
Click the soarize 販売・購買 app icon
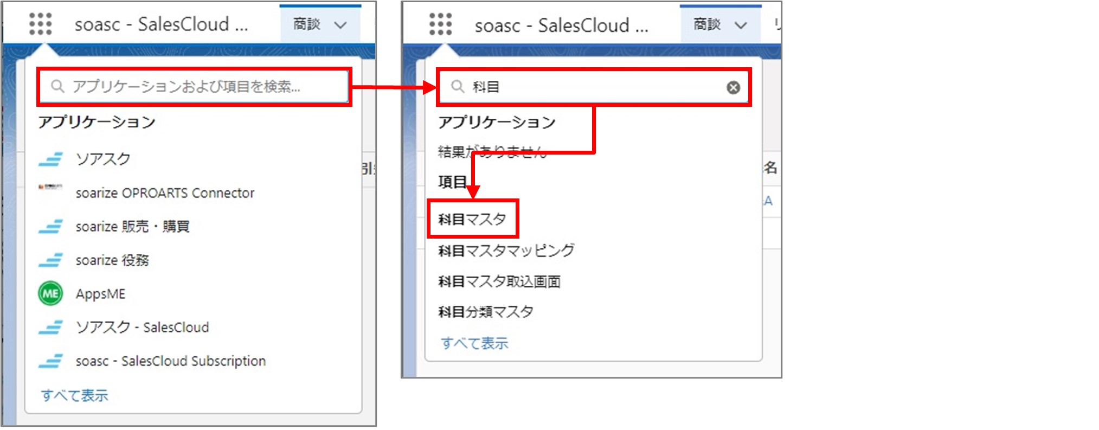pos(50,227)
